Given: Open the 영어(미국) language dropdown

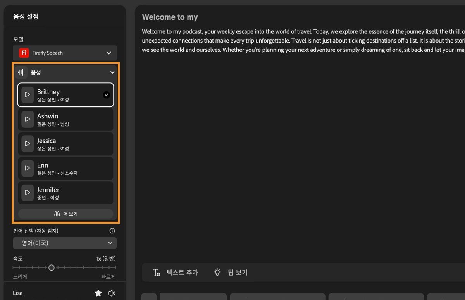Looking at the screenshot, I should click(x=65, y=243).
